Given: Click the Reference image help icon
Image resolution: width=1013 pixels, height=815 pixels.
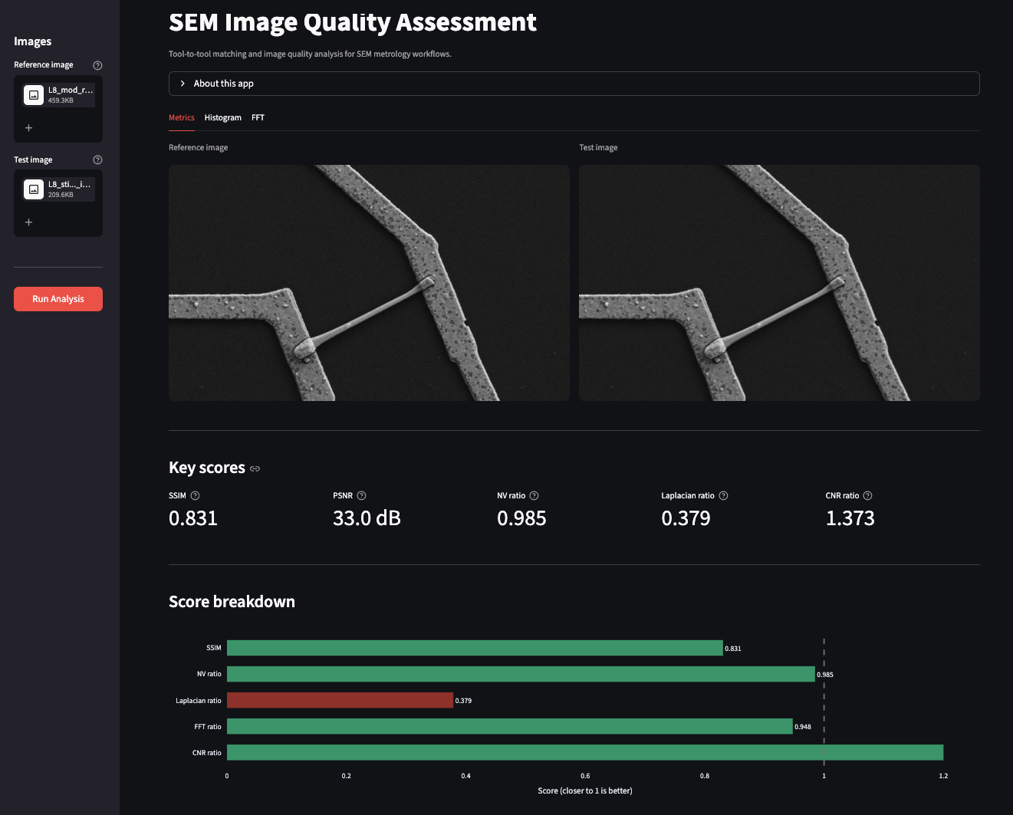Looking at the screenshot, I should pyautogui.click(x=97, y=65).
